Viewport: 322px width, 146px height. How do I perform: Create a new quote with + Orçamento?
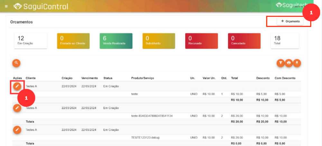(290, 21)
